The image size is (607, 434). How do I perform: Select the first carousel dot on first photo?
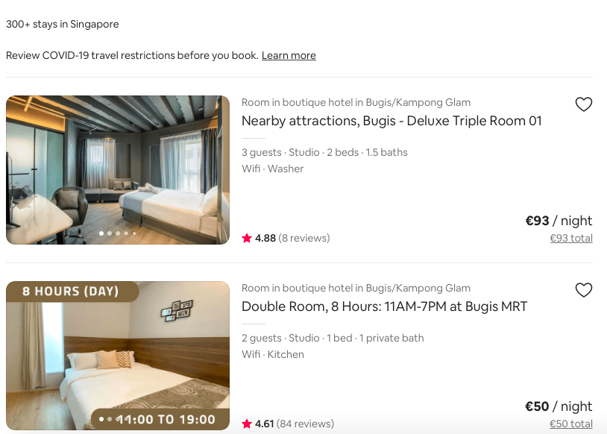pyautogui.click(x=101, y=233)
